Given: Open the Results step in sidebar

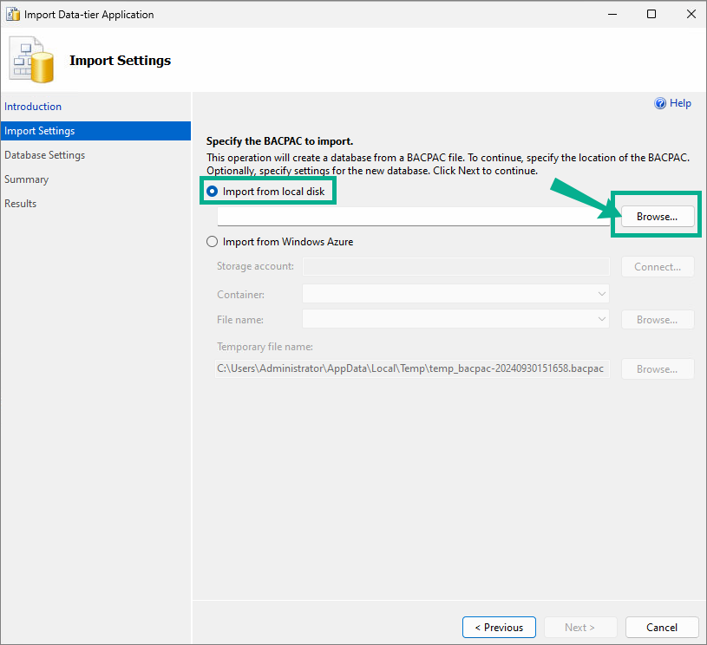Looking at the screenshot, I should click(20, 204).
